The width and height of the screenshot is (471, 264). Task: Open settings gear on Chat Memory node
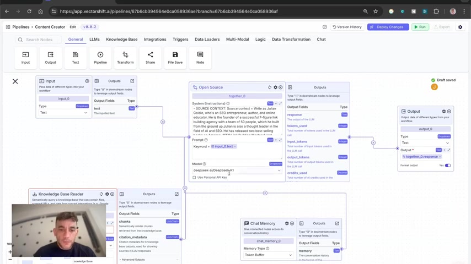(287, 223)
